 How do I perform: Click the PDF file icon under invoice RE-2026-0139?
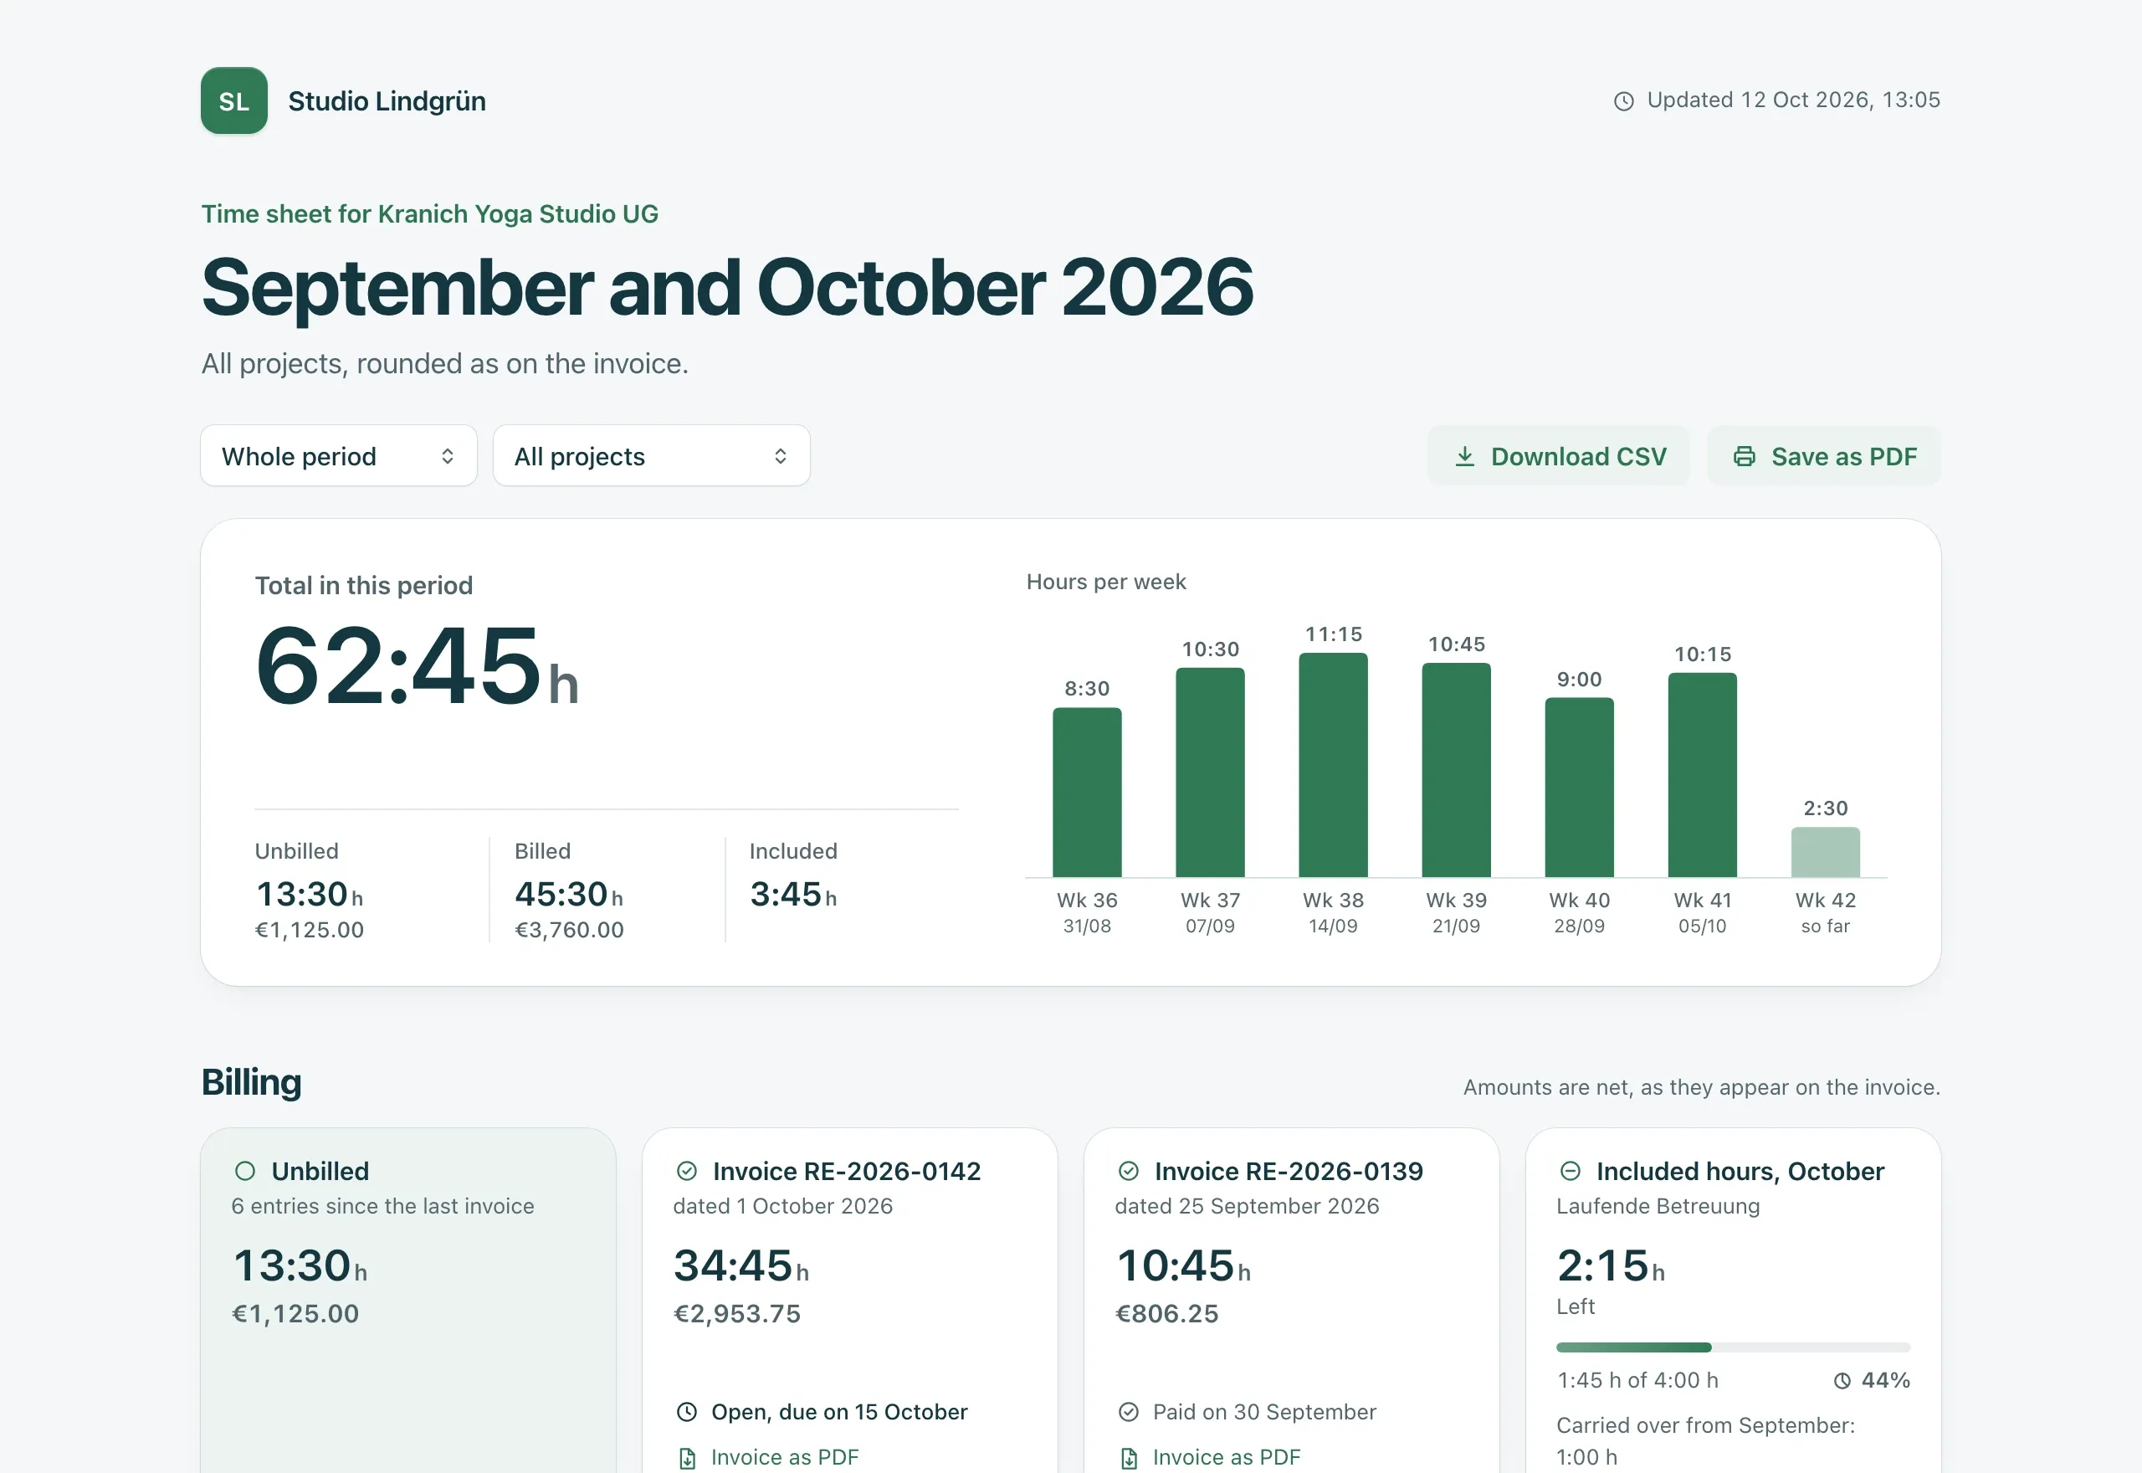[x=1129, y=1458]
